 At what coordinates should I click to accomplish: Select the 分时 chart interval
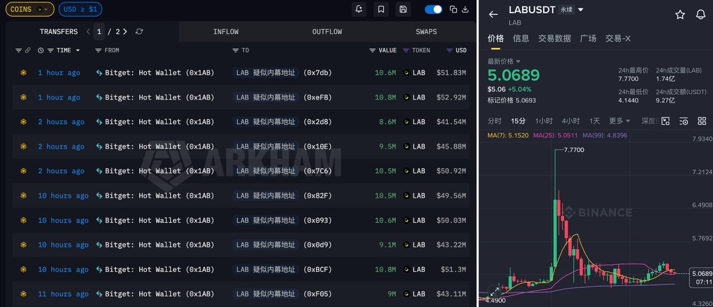point(495,121)
